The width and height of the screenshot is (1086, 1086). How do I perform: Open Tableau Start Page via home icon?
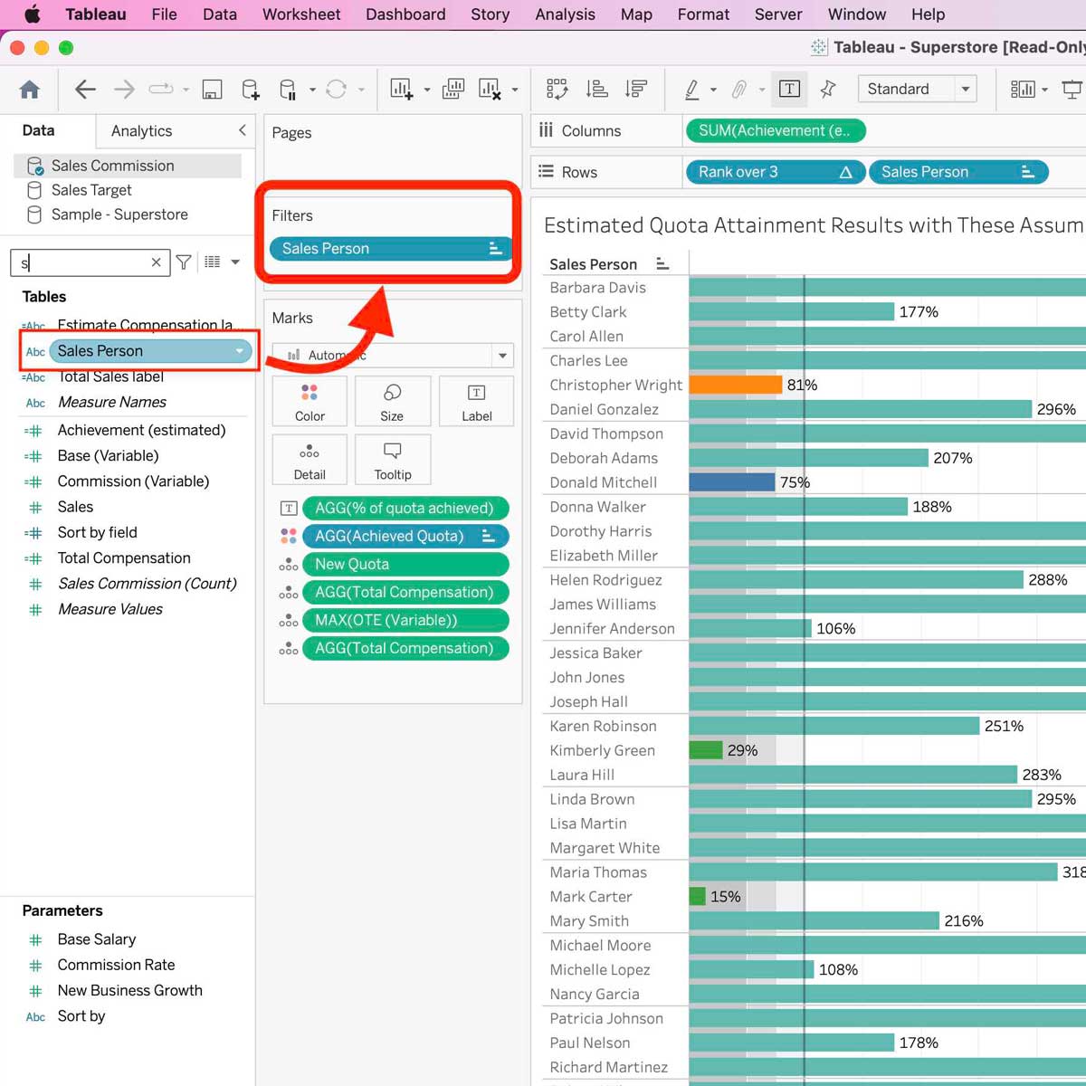click(30, 90)
